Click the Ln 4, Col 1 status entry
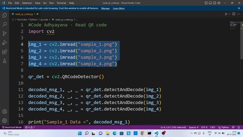The height and width of the screenshot is (137, 243). pos(173,127)
